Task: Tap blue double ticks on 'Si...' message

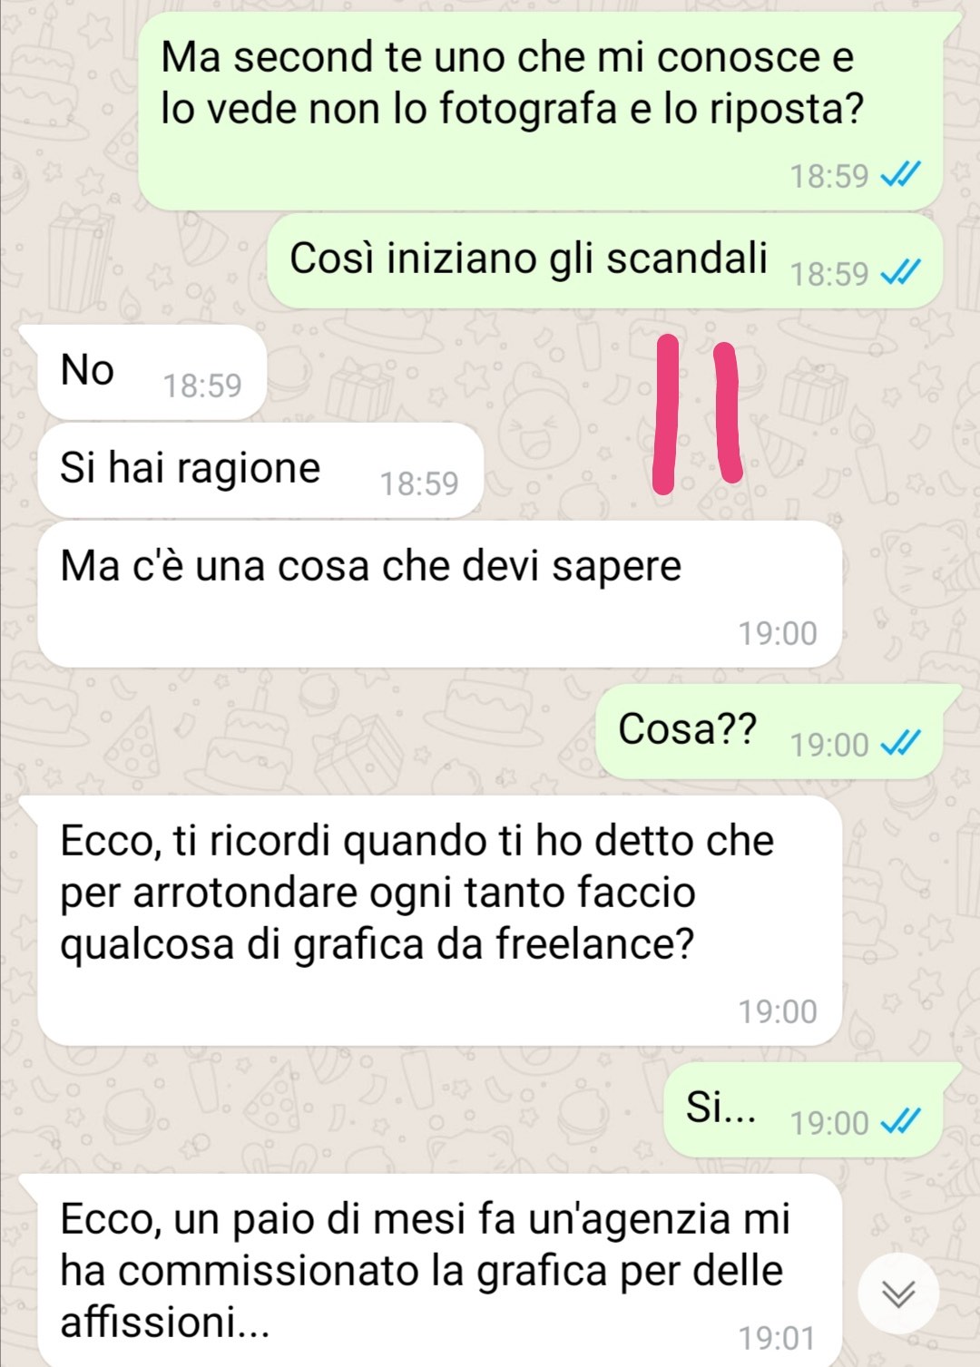Action: pyautogui.click(x=902, y=1121)
